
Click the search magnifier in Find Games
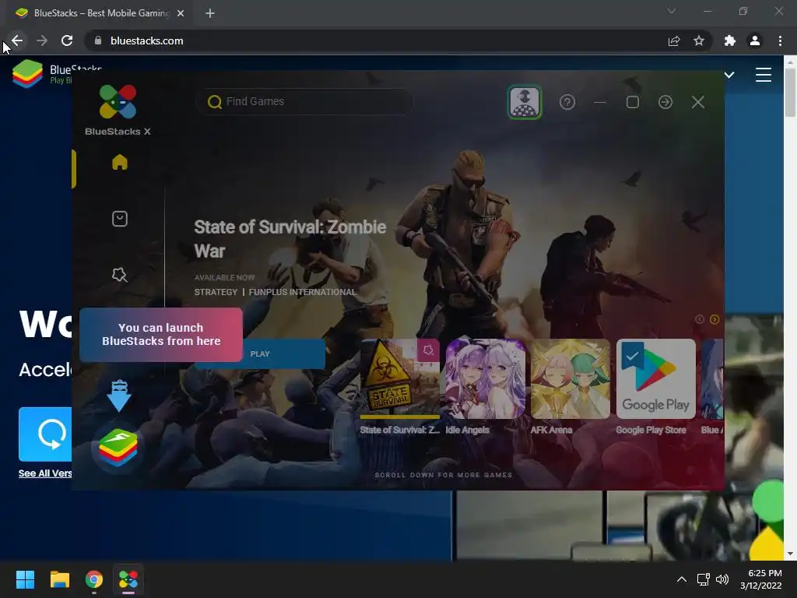tap(215, 102)
